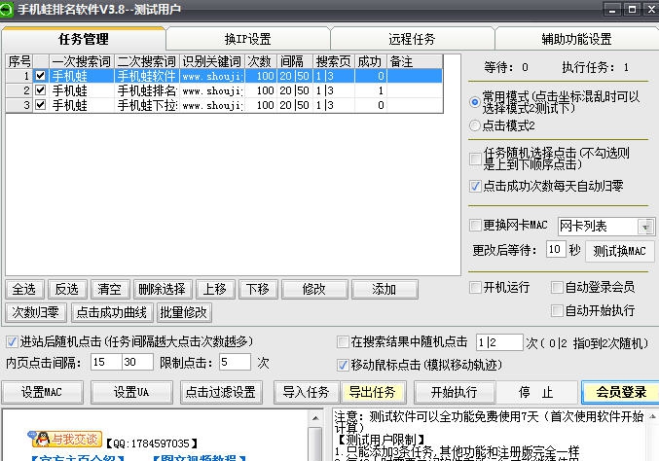The height and width of the screenshot is (461, 659).
Task: Enable the 自动登录会员 checkbox
Action: [x=557, y=287]
